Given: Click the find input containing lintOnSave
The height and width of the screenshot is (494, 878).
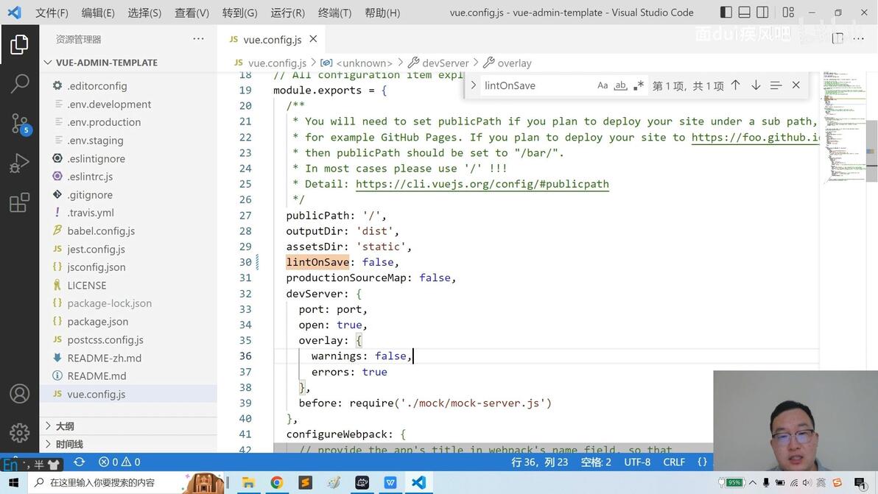Looking at the screenshot, I should [x=536, y=85].
